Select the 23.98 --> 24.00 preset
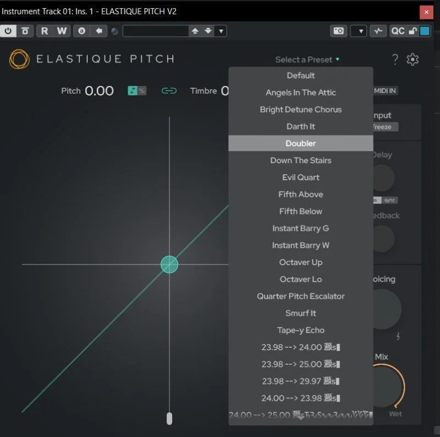The height and width of the screenshot is (437, 440). click(x=301, y=347)
